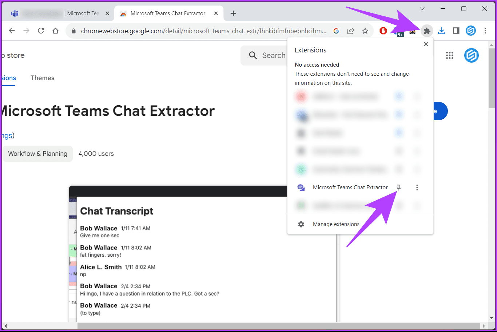This screenshot has height=332, width=497.
Task: Close the Microsoft Teams tab
Action: click(x=107, y=13)
